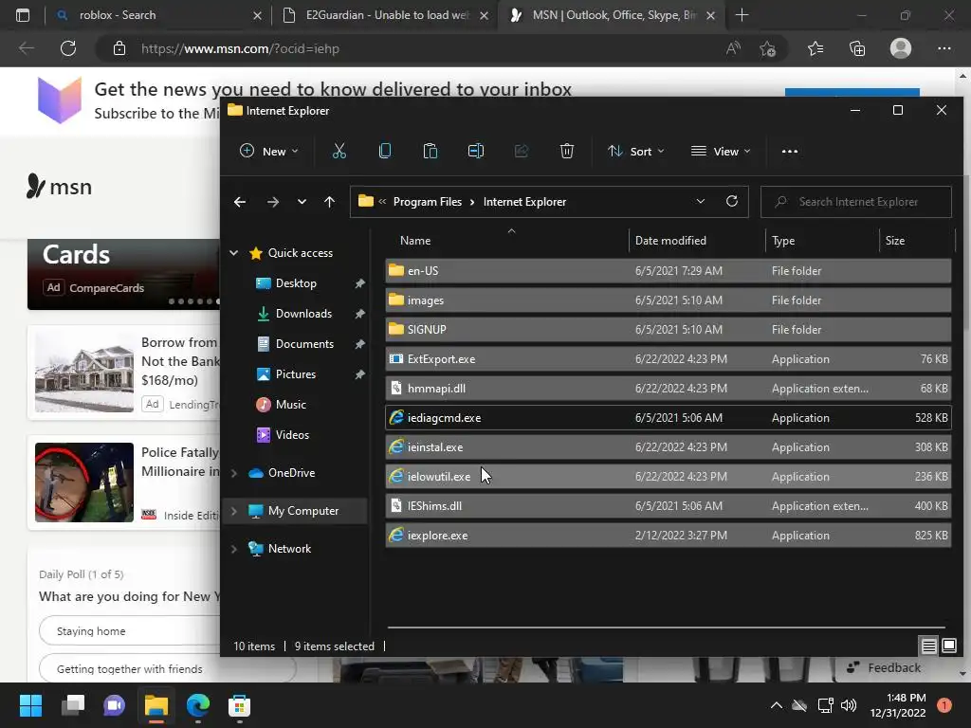Open the View dropdown menu
The height and width of the screenshot is (728, 971).
tap(721, 151)
